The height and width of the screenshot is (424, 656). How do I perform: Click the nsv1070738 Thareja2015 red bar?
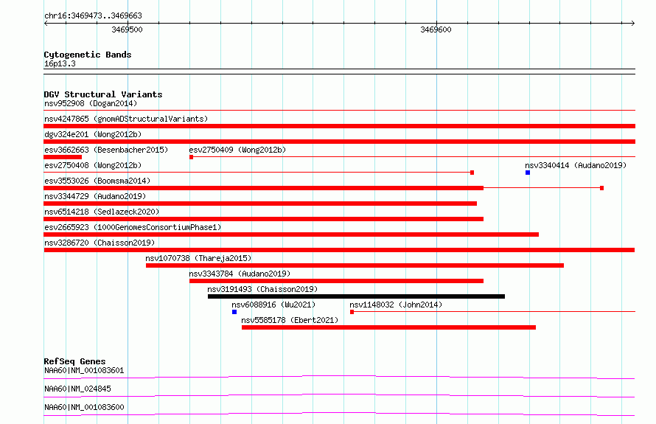click(x=355, y=265)
